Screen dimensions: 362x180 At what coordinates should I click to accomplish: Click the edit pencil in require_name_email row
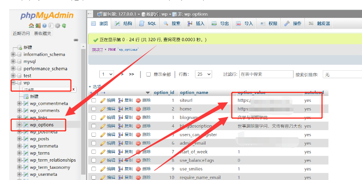[x=103, y=178]
